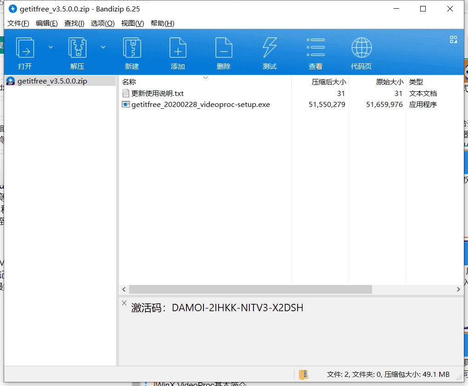Click the status bar file count text
Viewport: 468px width, 386px height.
coord(388,375)
